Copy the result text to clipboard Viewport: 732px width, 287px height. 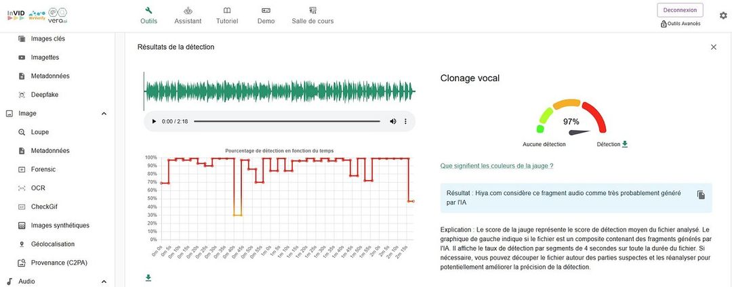(x=701, y=195)
